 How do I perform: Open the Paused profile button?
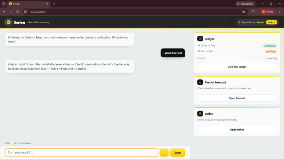pyautogui.click(x=268, y=12)
